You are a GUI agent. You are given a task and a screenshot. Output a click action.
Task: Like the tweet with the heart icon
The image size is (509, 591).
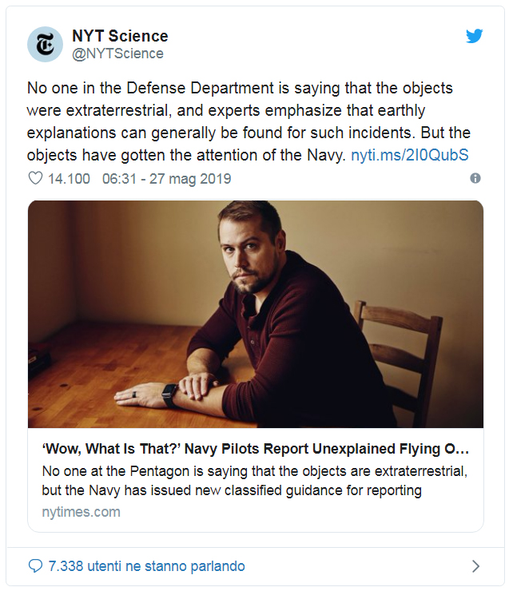(x=35, y=178)
